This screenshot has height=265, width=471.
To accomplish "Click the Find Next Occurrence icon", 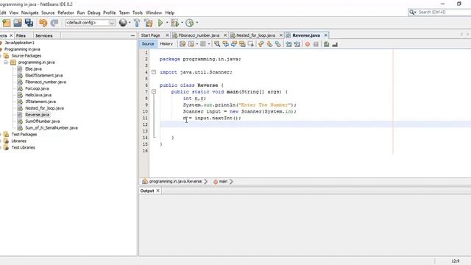I will [234, 44].
